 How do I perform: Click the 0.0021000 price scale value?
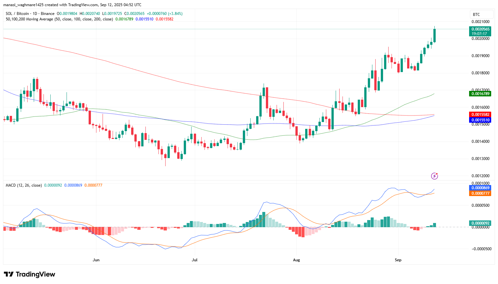click(480, 21)
